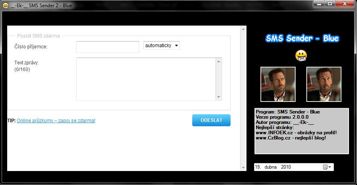Click the 'Poslat SMS zdarma' group label
The width and height of the screenshot is (357, 185).
click(38, 36)
